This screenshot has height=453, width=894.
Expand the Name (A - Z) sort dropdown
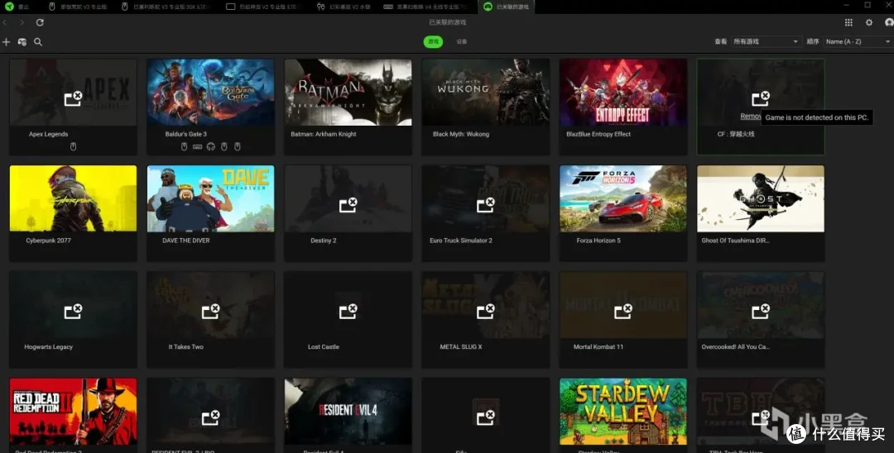tap(858, 41)
